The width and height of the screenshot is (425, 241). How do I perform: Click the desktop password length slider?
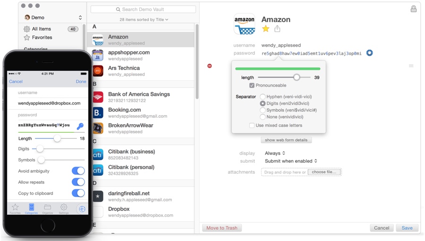tap(284, 77)
